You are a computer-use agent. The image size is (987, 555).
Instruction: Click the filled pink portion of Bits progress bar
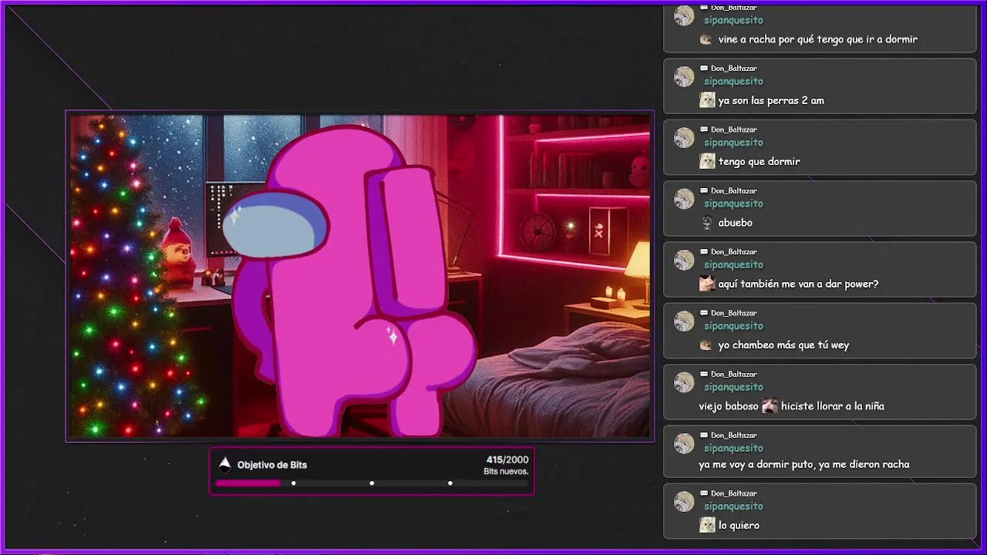click(248, 483)
